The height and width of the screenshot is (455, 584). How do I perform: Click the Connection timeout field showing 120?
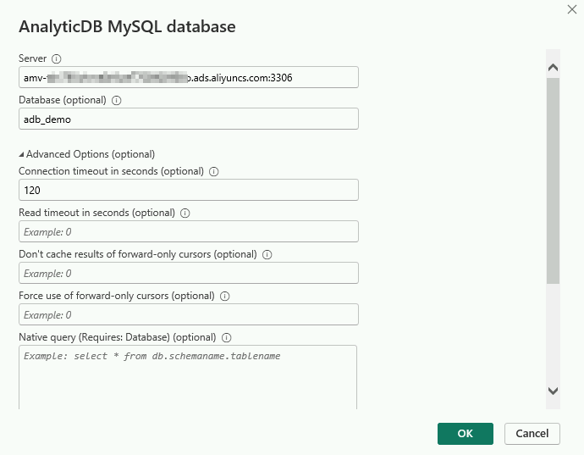189,191
